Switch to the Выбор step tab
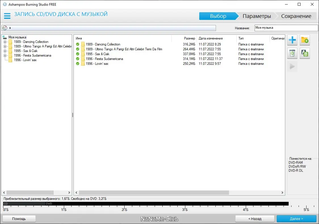This screenshot has width=319, height=224. (218, 16)
